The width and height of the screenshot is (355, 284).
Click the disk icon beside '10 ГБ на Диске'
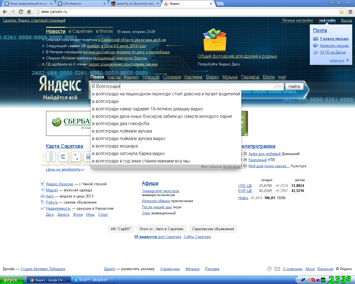(x=316, y=52)
